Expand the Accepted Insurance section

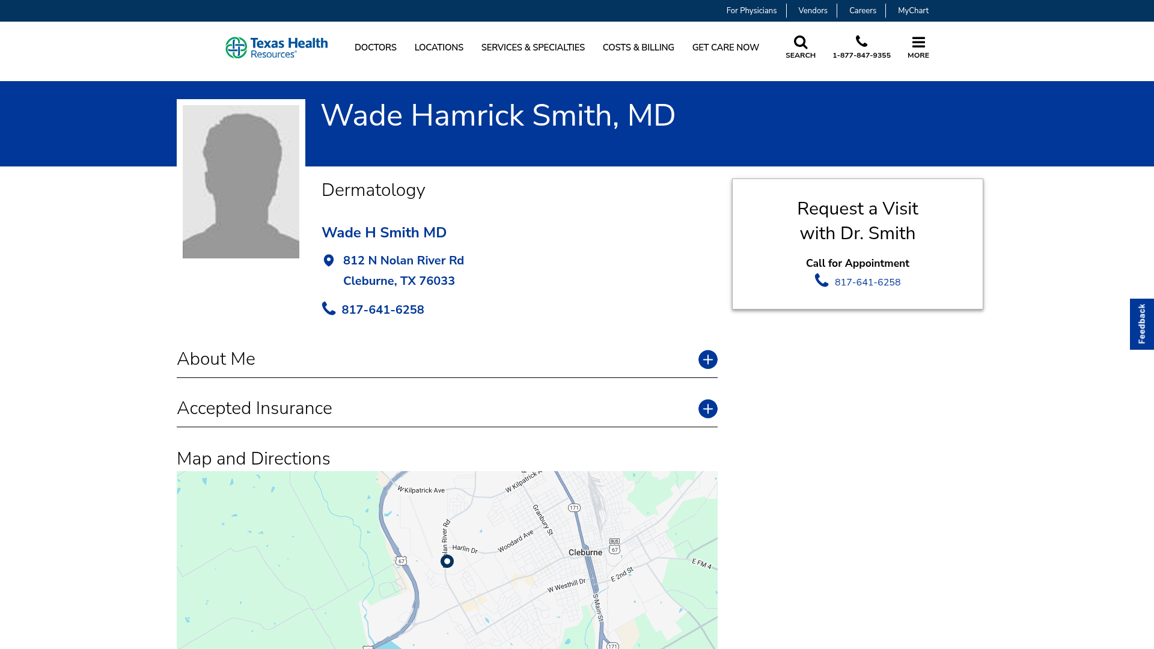click(x=708, y=409)
